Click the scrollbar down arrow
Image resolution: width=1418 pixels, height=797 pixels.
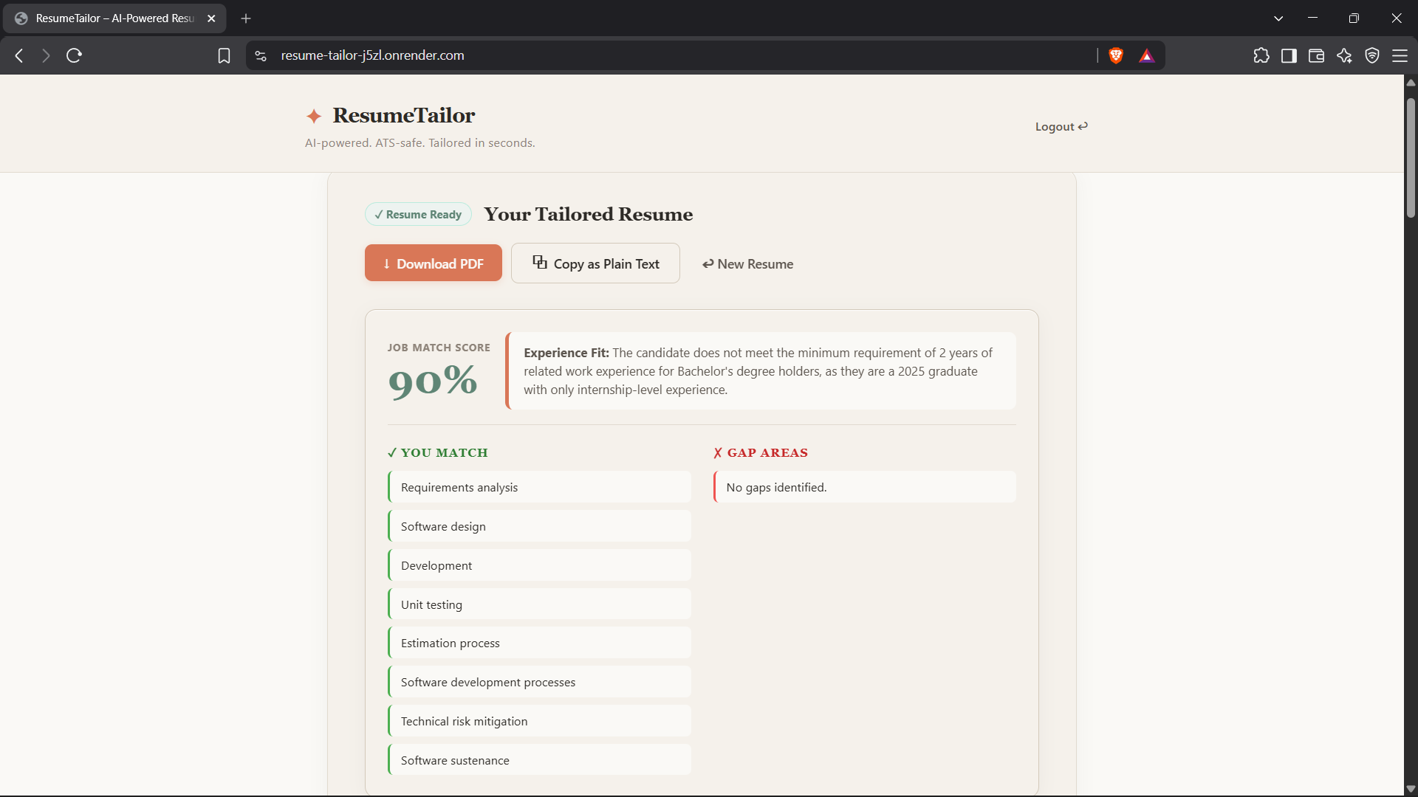coord(1411,789)
